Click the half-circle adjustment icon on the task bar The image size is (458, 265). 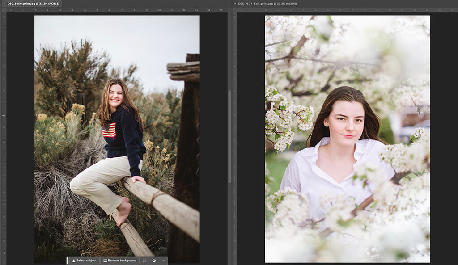pyautogui.click(x=153, y=260)
